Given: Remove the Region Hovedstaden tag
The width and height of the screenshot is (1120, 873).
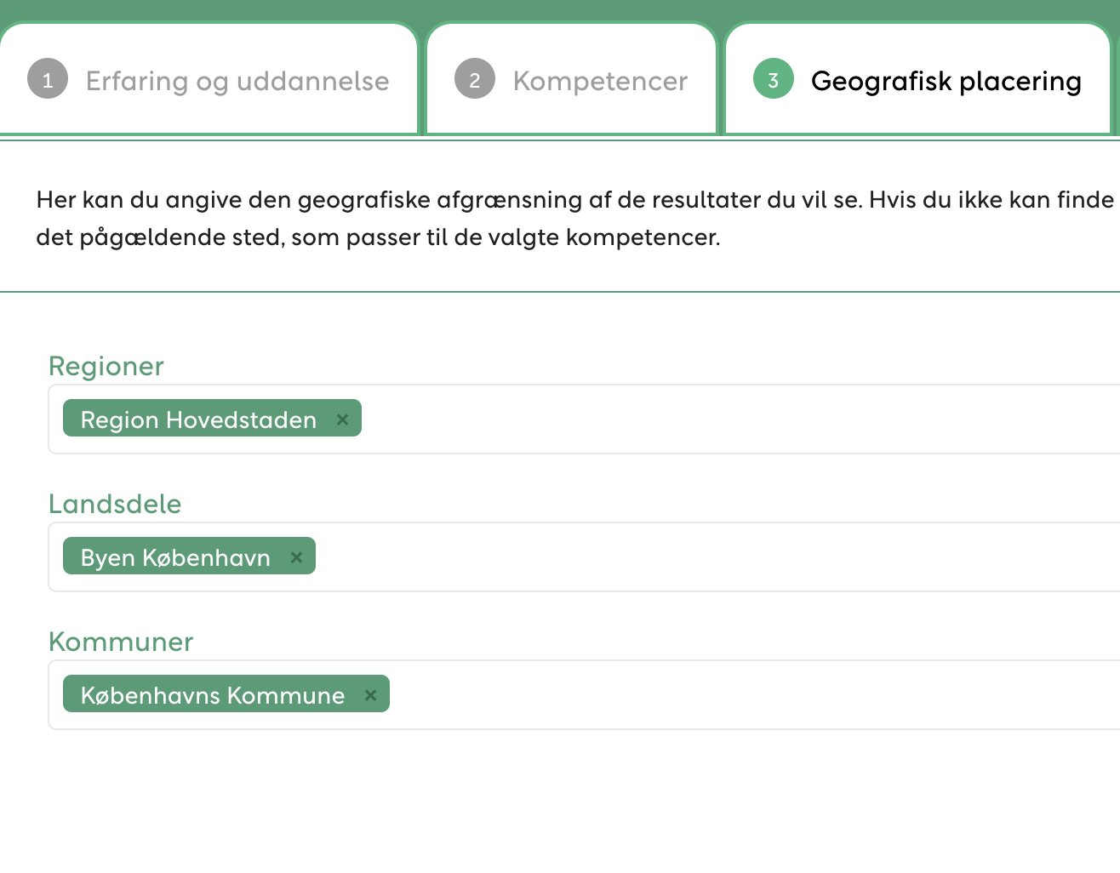Looking at the screenshot, I should point(342,419).
